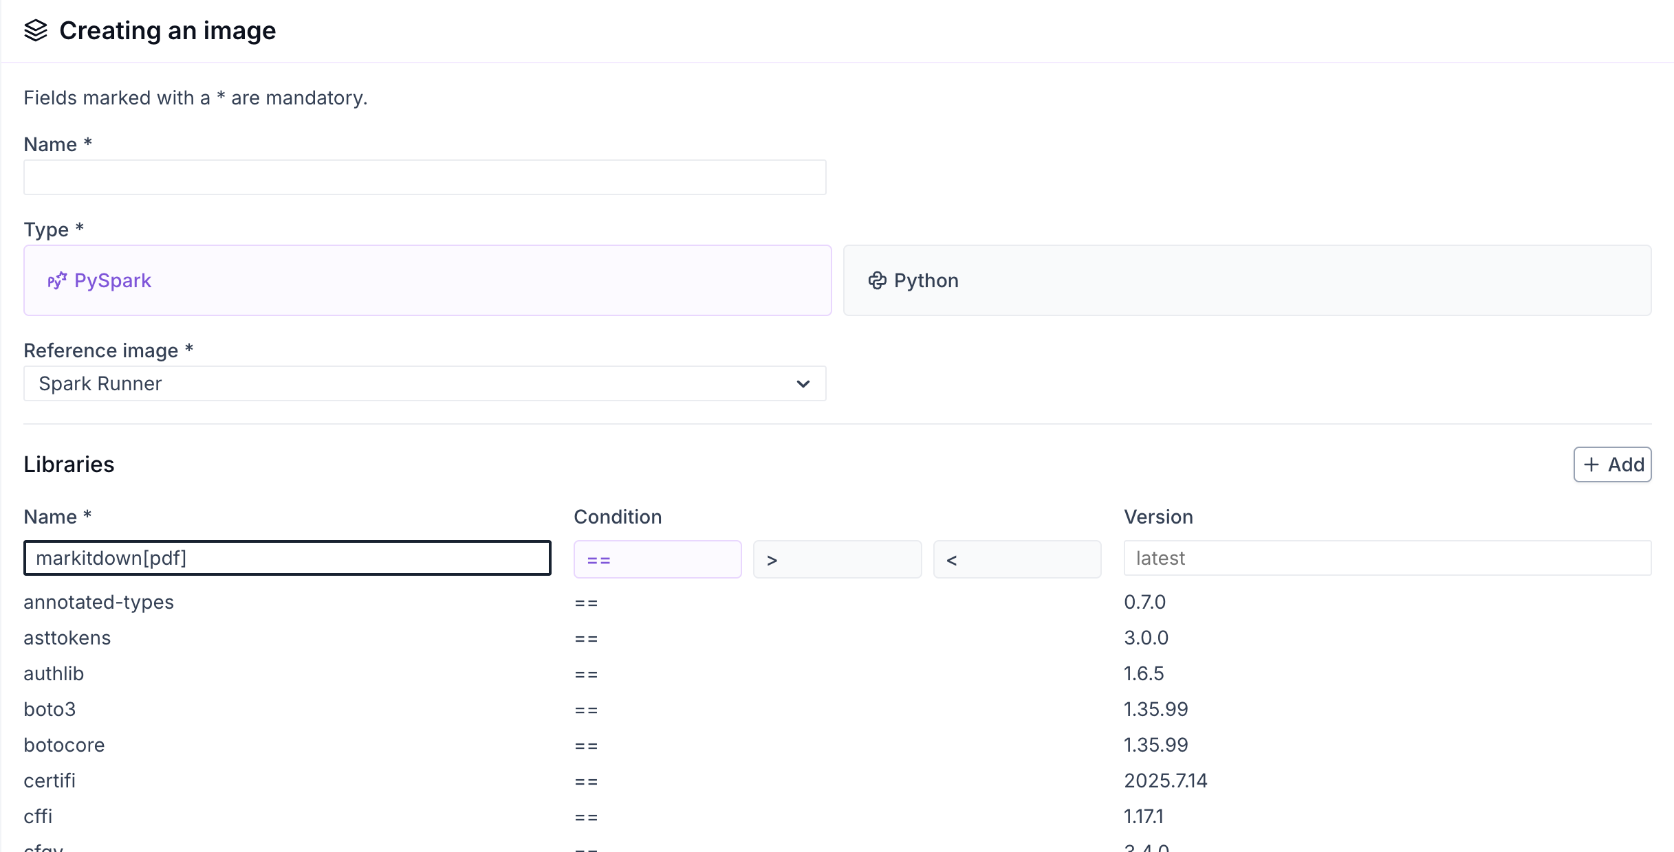Choose the > version condition
The height and width of the screenshot is (852, 1674).
pos(838,559)
